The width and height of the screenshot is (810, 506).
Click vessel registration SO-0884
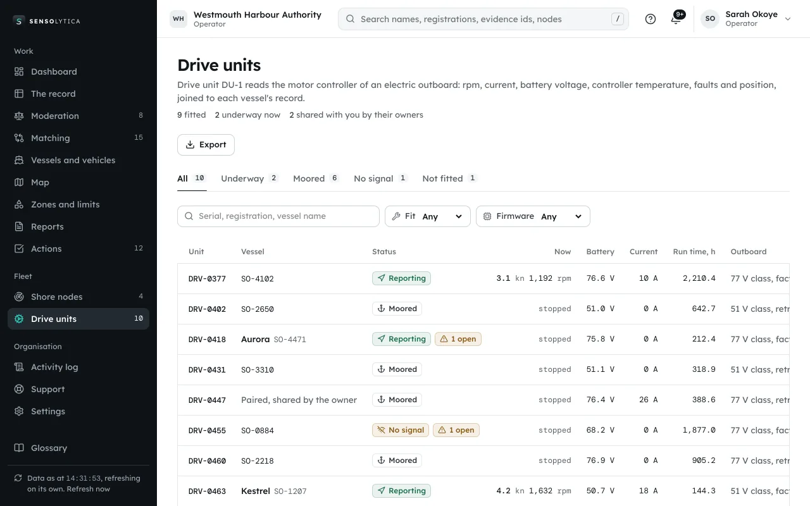pos(258,431)
